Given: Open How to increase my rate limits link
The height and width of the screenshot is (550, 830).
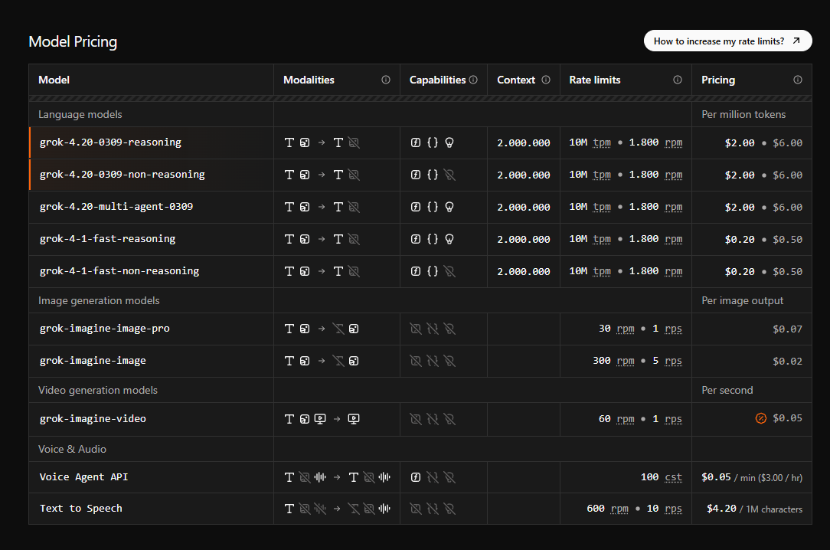Looking at the screenshot, I should tap(728, 41).
